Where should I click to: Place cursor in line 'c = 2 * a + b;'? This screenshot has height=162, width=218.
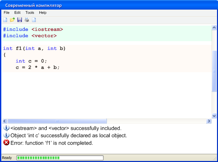click(x=38, y=67)
